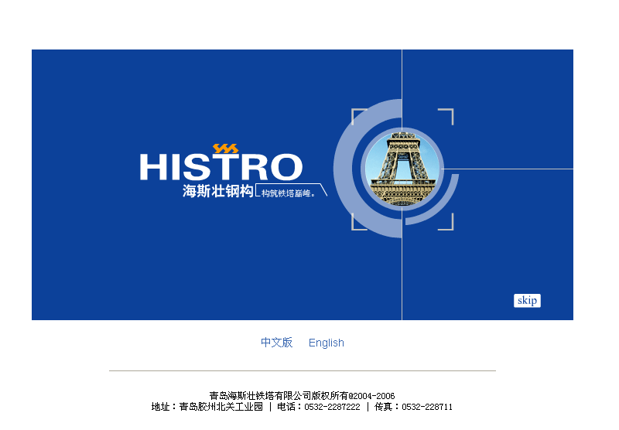Click the copyright line 青岛海斯壮铁塔有限公司版权所有

[x=302, y=396]
